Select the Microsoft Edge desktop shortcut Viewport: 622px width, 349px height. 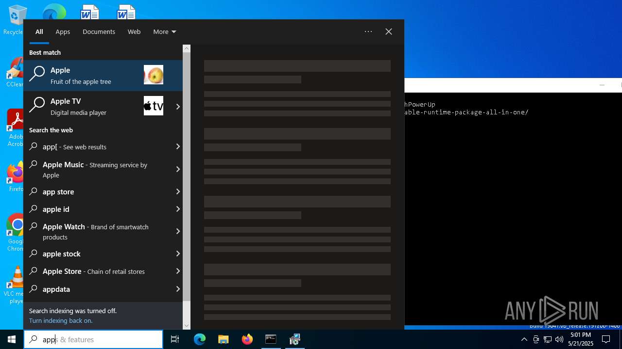54,12
